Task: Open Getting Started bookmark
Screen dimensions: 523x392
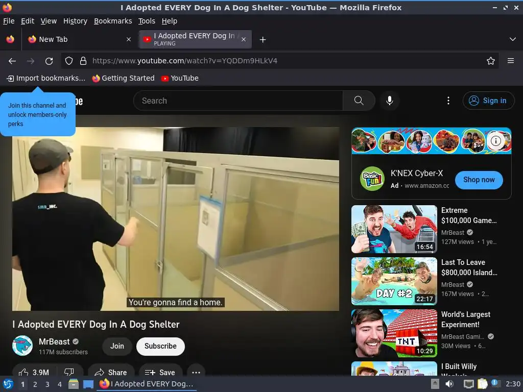Action: (x=124, y=78)
